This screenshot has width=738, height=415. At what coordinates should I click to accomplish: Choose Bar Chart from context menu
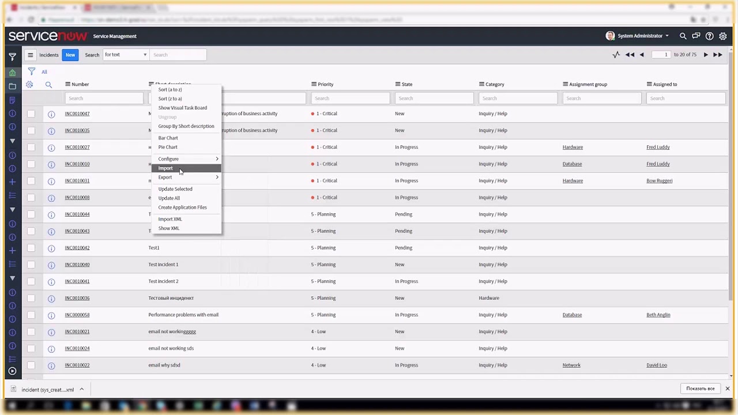click(186, 138)
